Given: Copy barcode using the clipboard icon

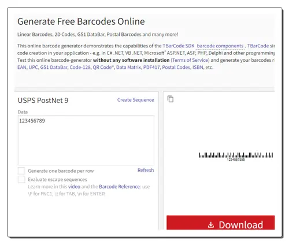Looking at the screenshot, I should click(x=171, y=99).
